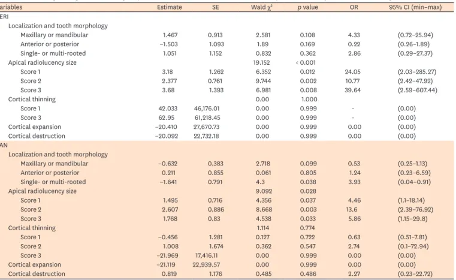Click the interval "(0.23–6.59)"
The height and width of the screenshot is (280, 456).
point(414,173)
